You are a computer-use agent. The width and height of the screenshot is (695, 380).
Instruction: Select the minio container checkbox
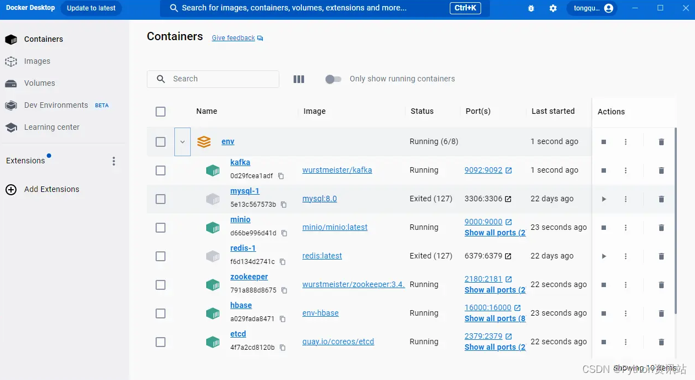[x=161, y=228]
